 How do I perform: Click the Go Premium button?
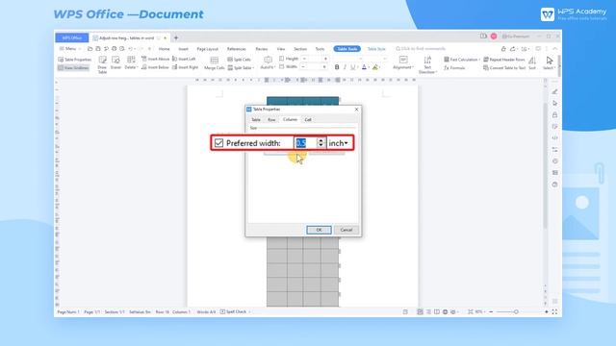[516, 37]
